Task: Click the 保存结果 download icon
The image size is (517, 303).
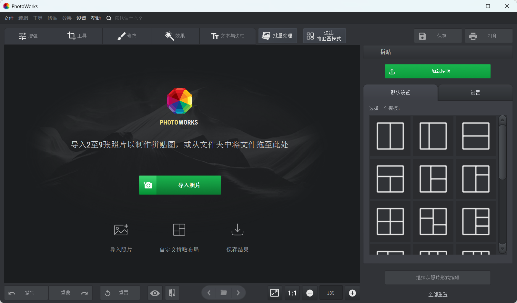Action: [238, 230]
